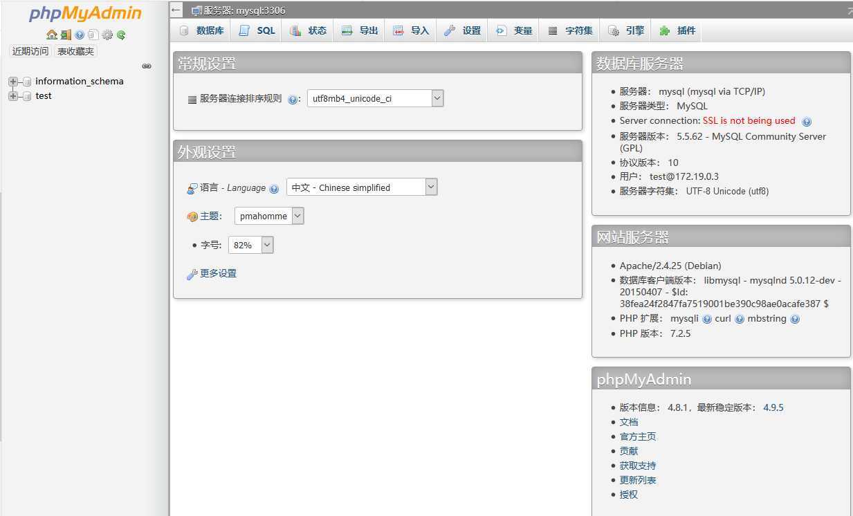The width and height of the screenshot is (853, 516).
Task: Reload navigation panel with green refresh icon
Action: click(121, 35)
